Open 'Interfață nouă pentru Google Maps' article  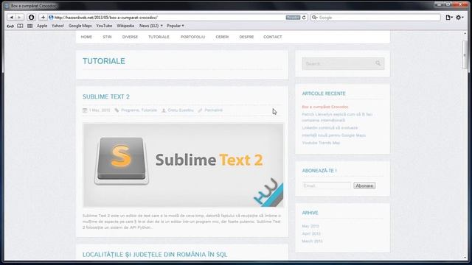coord(333,135)
